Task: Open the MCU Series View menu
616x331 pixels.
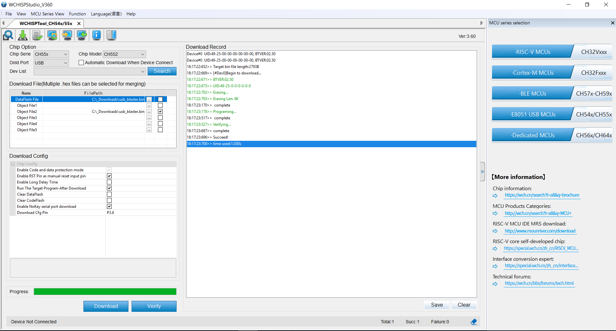Action: pyautogui.click(x=48, y=14)
